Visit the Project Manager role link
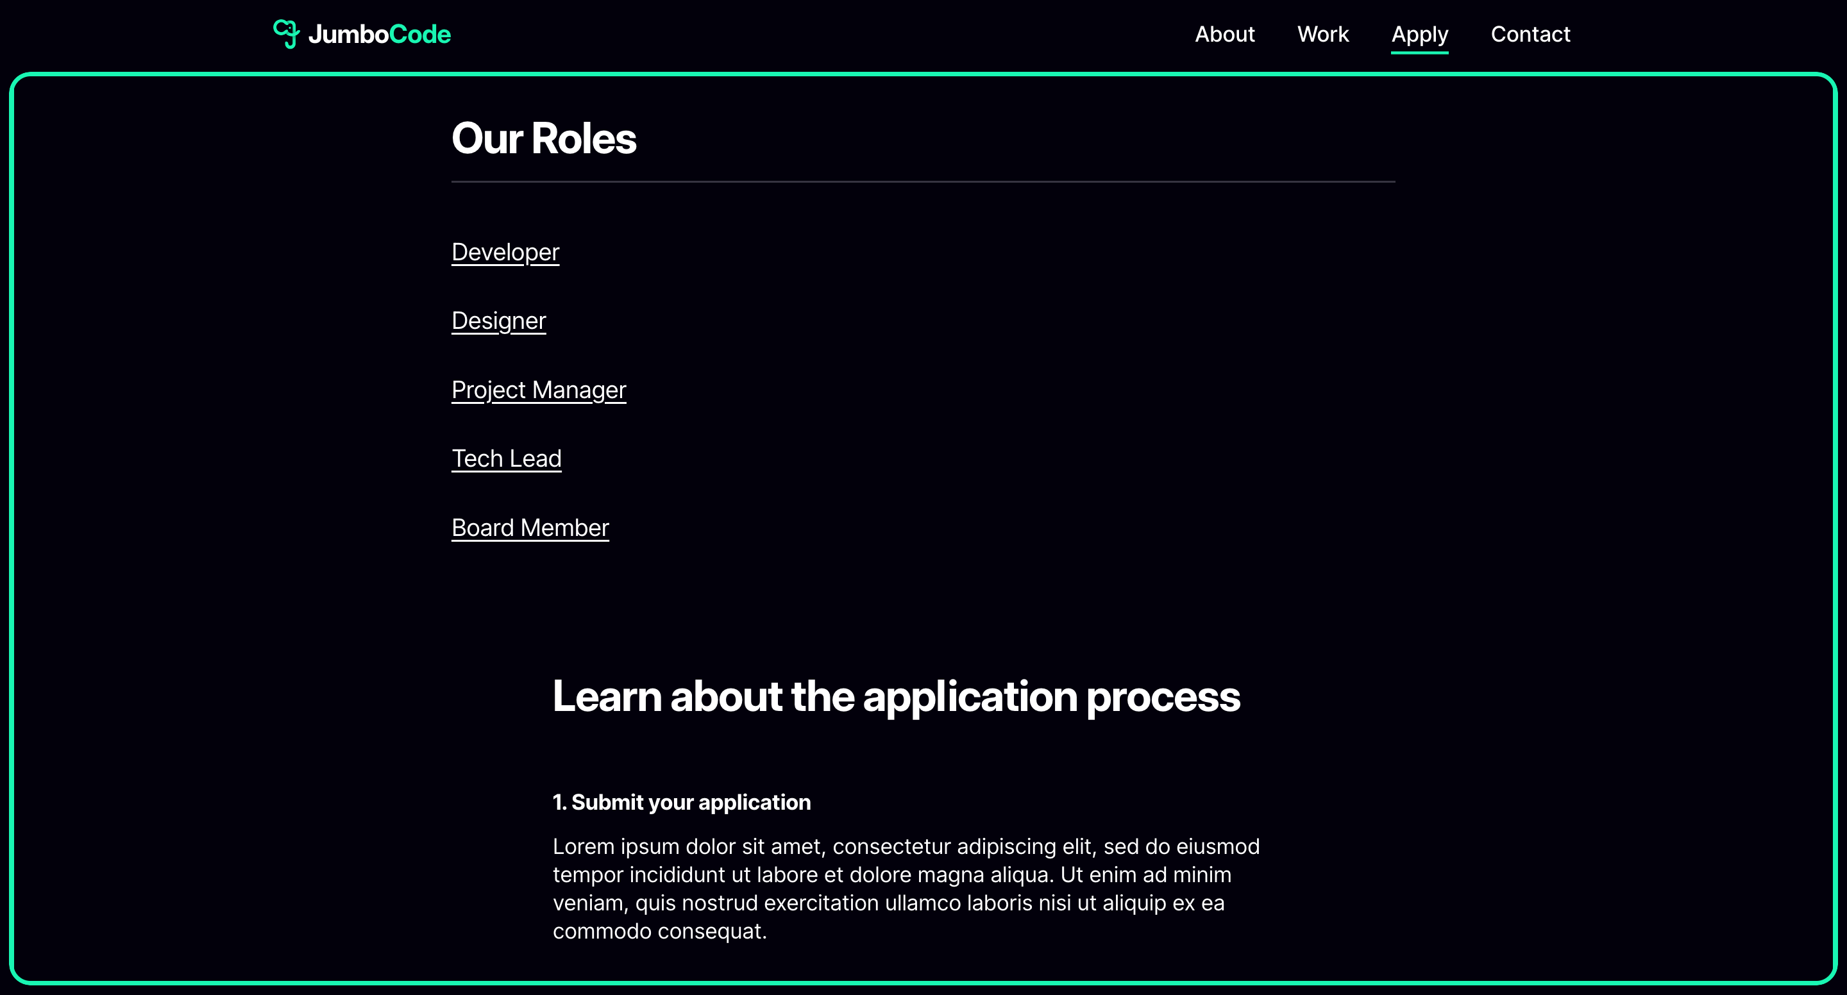 point(539,390)
